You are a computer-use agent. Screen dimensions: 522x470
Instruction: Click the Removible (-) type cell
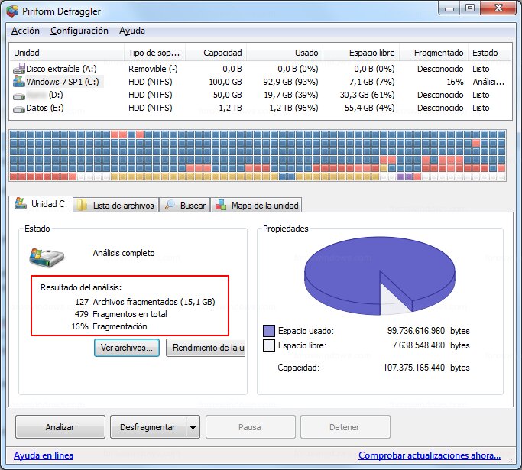pyautogui.click(x=153, y=69)
